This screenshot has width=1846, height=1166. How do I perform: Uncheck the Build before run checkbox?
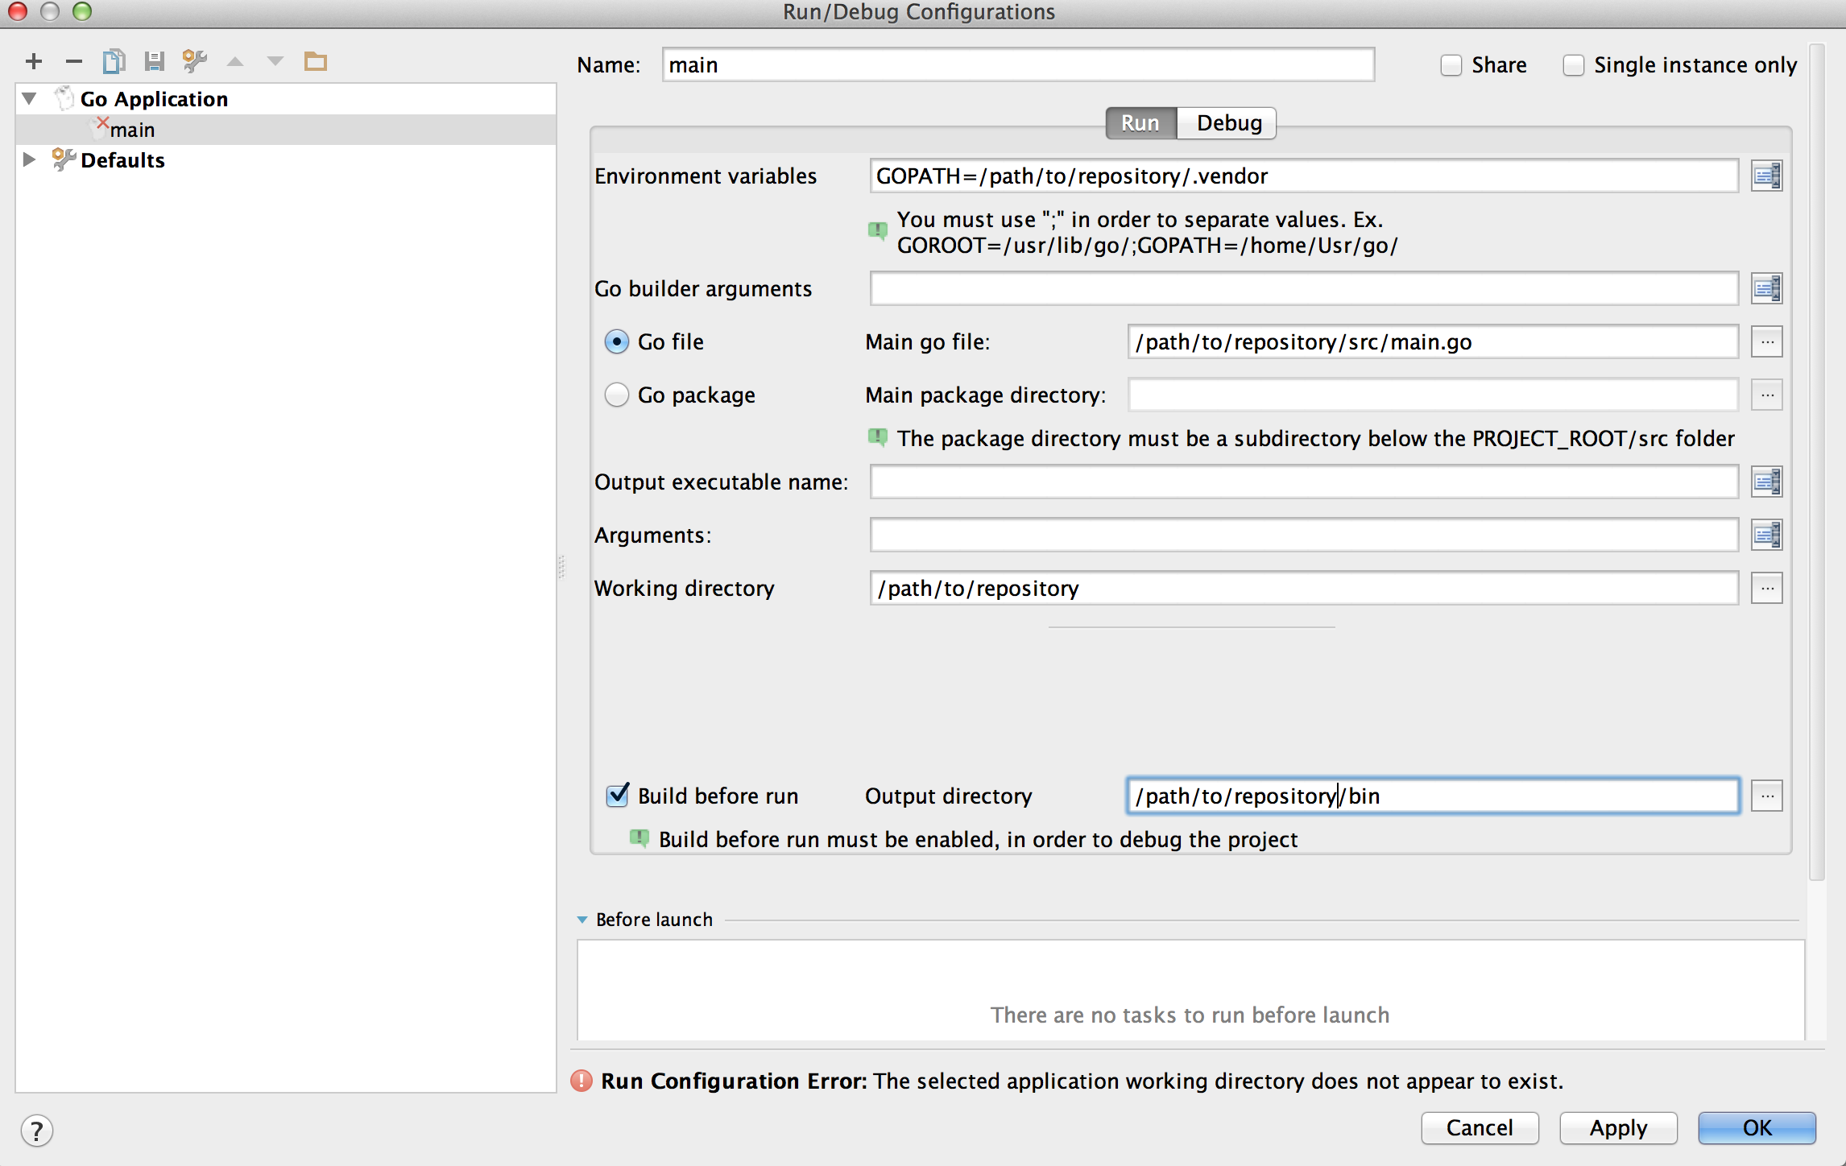[618, 796]
